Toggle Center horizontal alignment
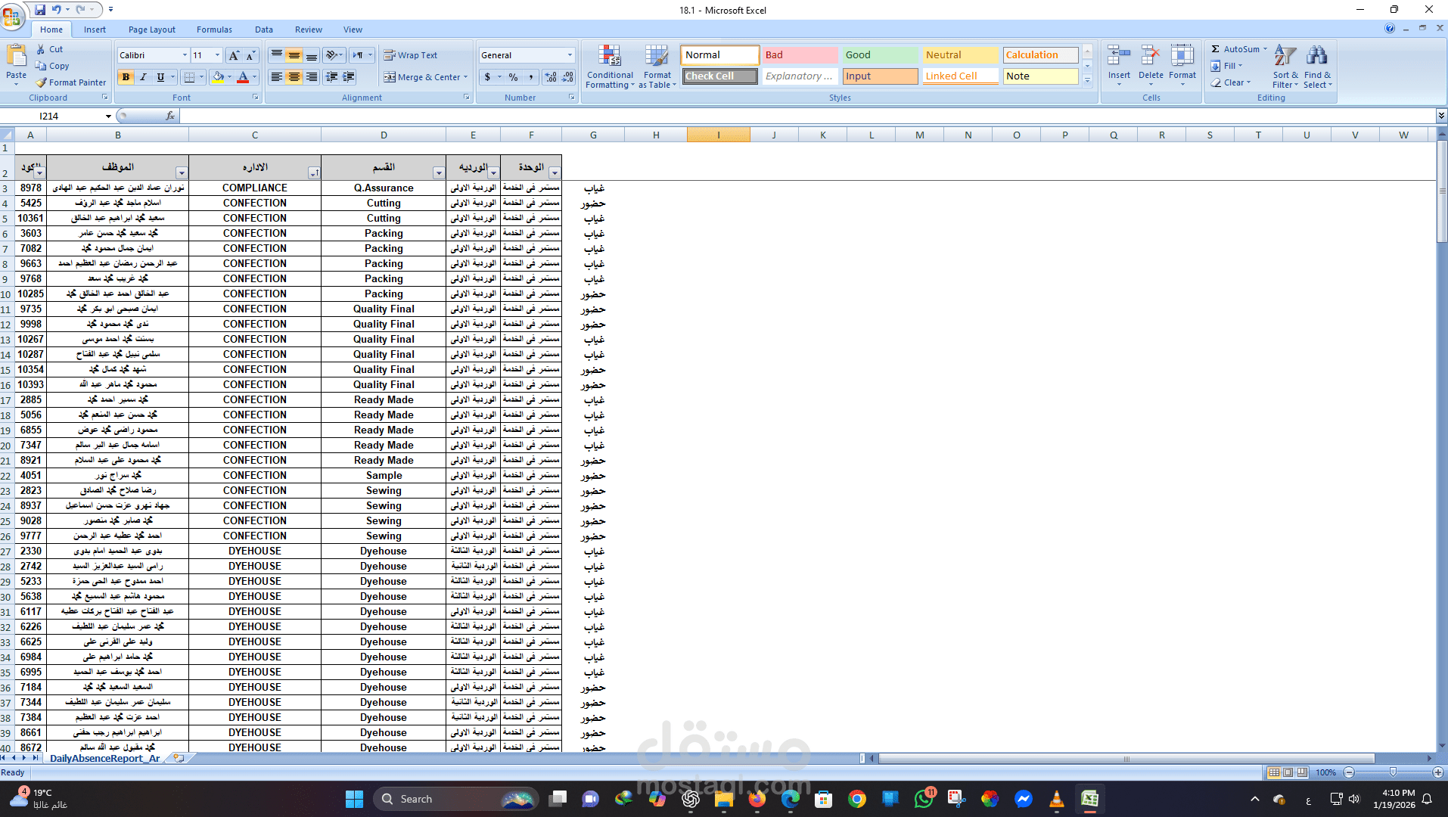The image size is (1448, 817). pos(294,77)
